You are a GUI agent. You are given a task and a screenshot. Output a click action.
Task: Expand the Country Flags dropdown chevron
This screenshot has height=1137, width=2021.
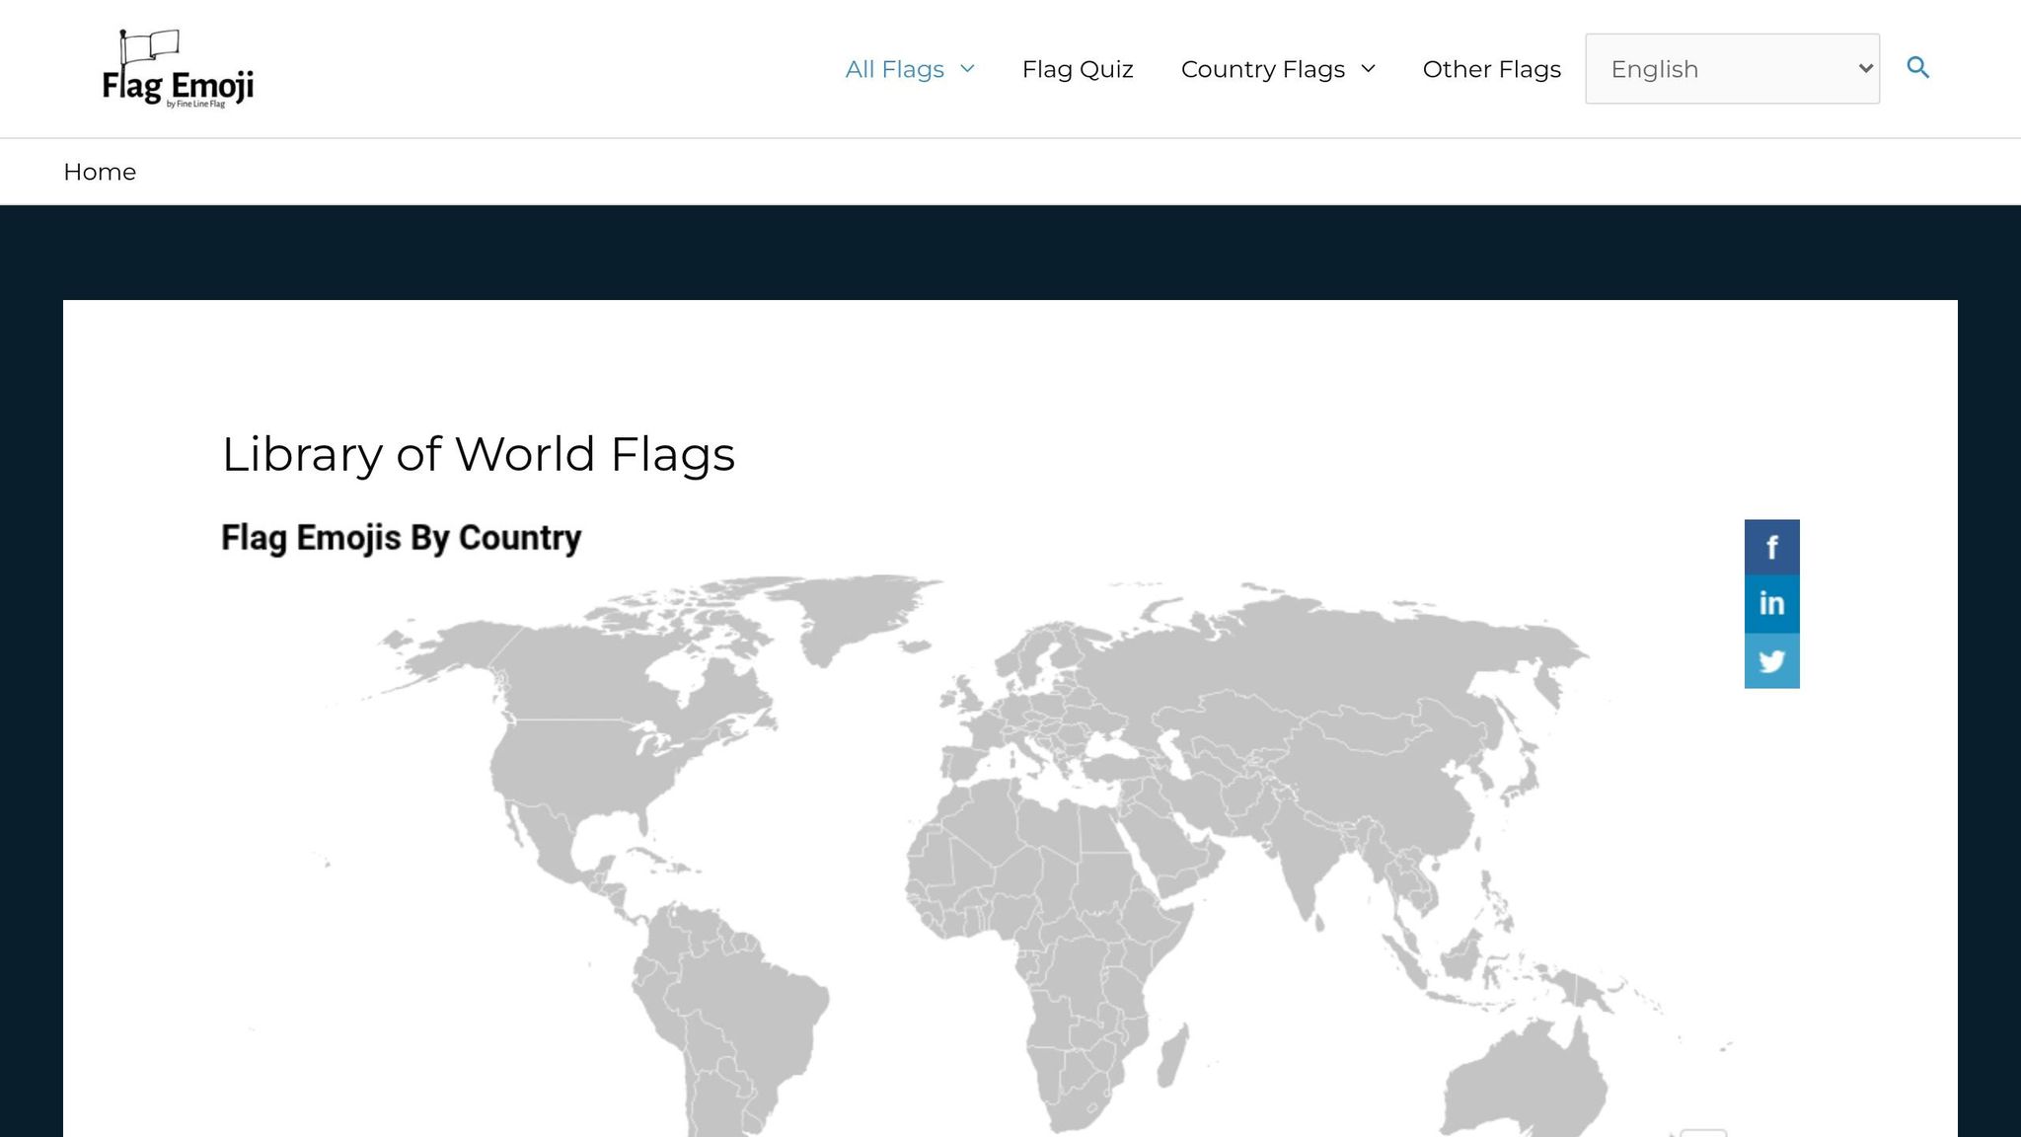pos(1368,69)
